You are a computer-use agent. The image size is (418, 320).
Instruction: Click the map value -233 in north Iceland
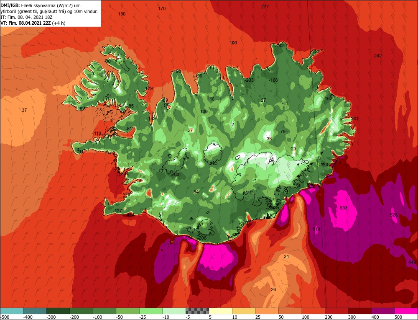click(249, 80)
